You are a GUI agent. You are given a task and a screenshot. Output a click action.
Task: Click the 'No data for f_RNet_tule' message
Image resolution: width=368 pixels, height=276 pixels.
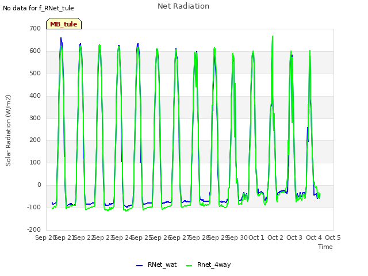click(x=39, y=8)
